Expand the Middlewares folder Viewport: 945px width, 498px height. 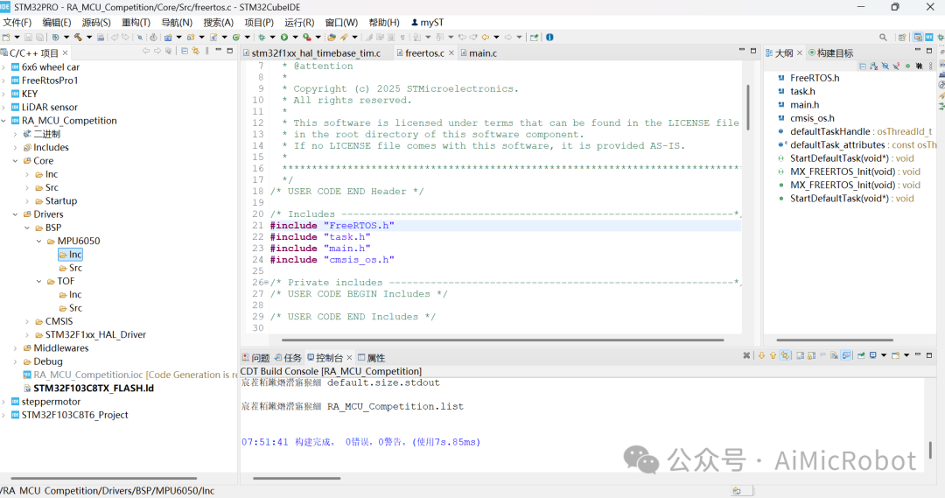(x=15, y=347)
